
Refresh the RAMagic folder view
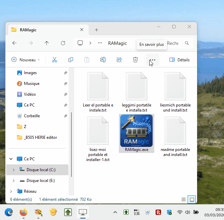pos(63,43)
